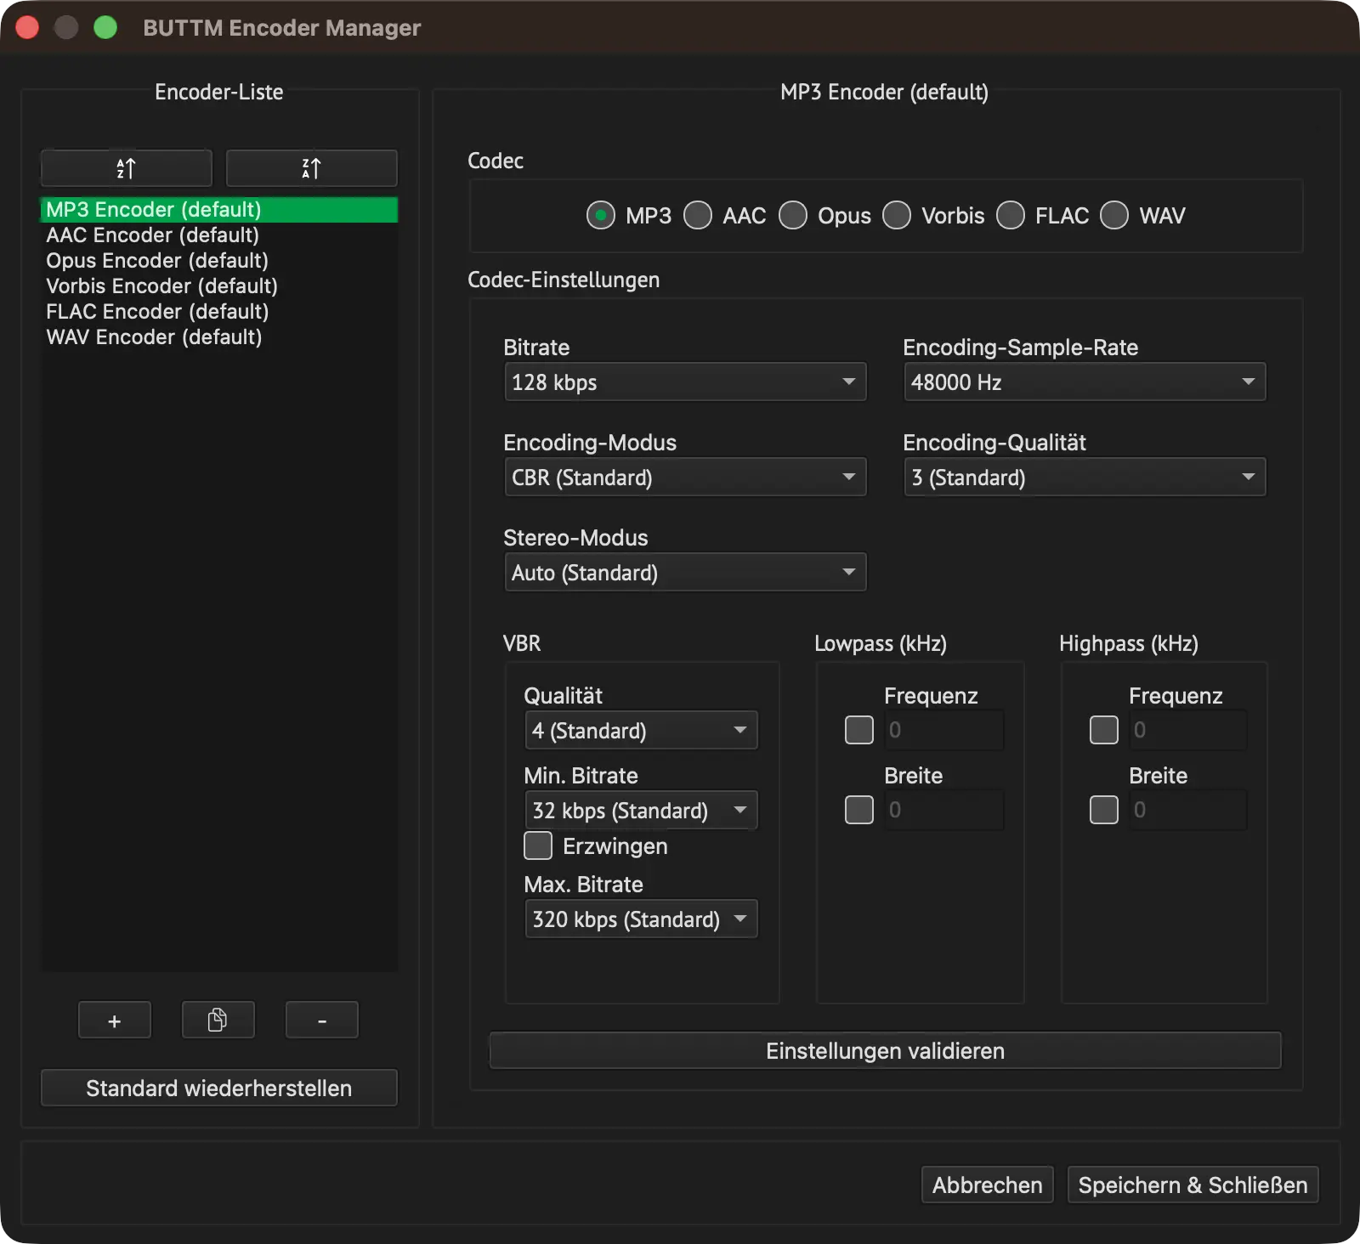Image resolution: width=1360 pixels, height=1244 pixels.
Task: Open the Stereo-Modus Auto dropdown
Action: tap(685, 573)
